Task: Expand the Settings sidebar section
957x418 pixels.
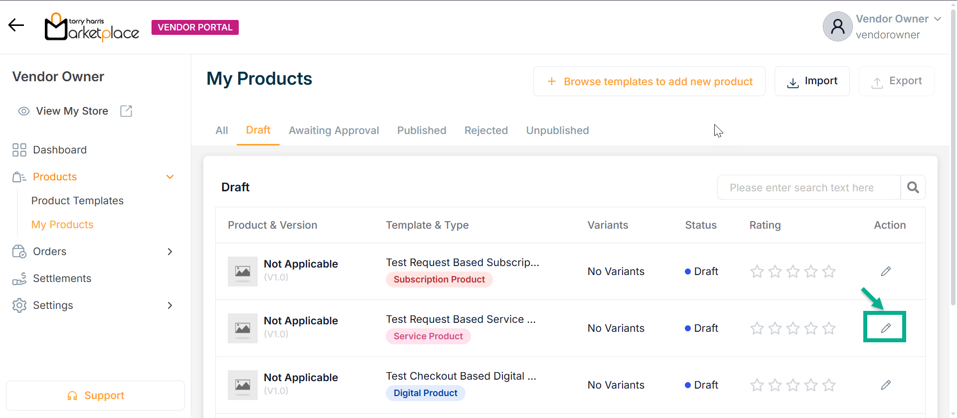Action: point(170,305)
